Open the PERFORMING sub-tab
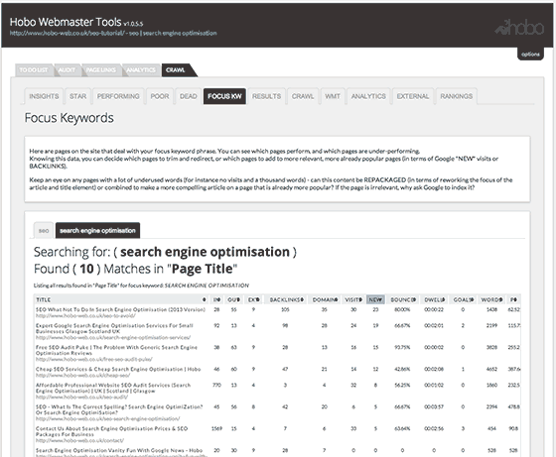Image resolution: width=556 pixels, height=457 pixels. click(118, 96)
